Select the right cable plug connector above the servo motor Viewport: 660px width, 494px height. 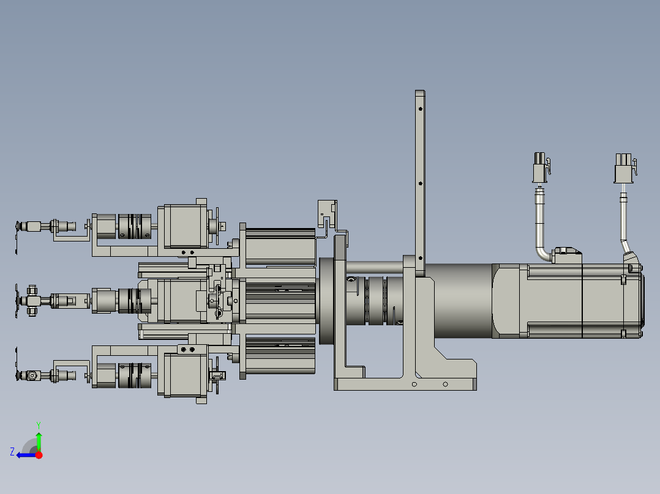(625, 168)
